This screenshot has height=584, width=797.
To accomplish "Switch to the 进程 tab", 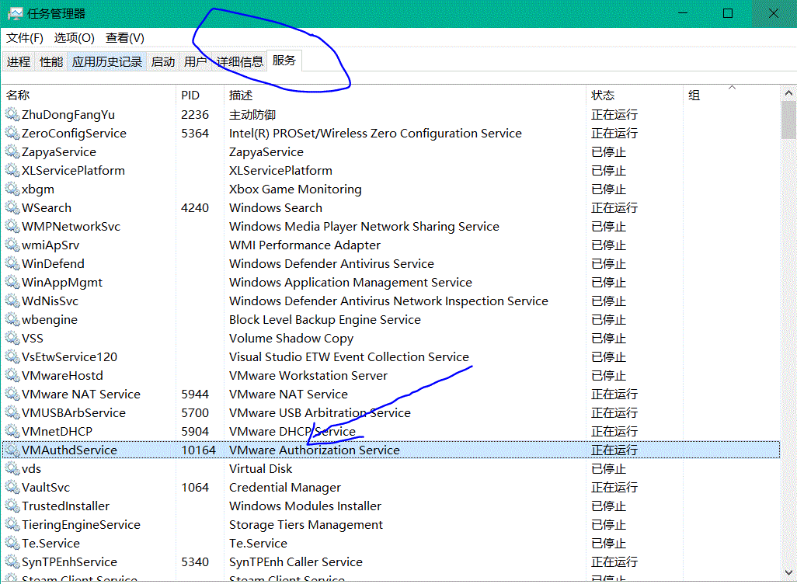I will coord(19,62).
